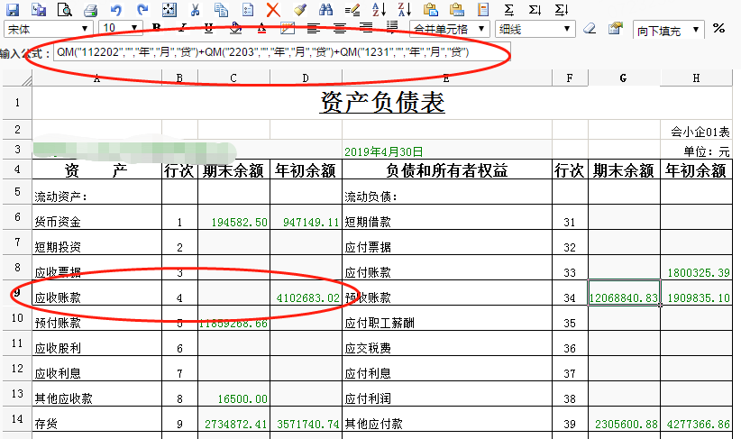Click the second clipboard paste icon
This screenshot has height=439, width=741.
pos(456,9)
